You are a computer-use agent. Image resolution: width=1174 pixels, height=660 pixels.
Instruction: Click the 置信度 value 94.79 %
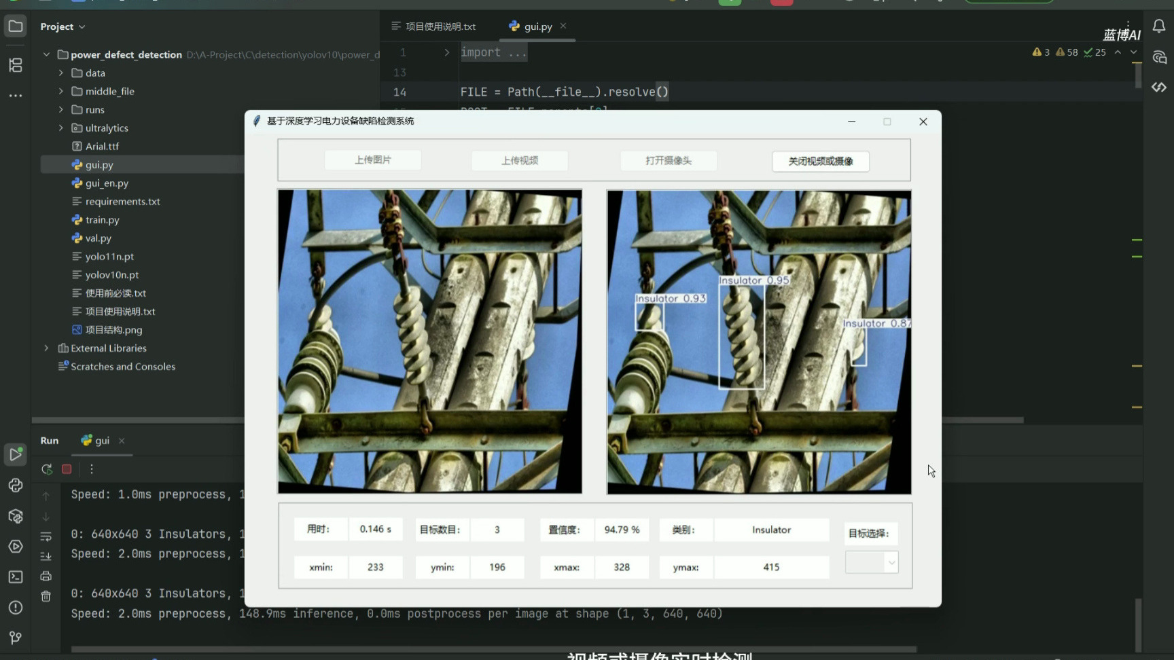click(622, 530)
